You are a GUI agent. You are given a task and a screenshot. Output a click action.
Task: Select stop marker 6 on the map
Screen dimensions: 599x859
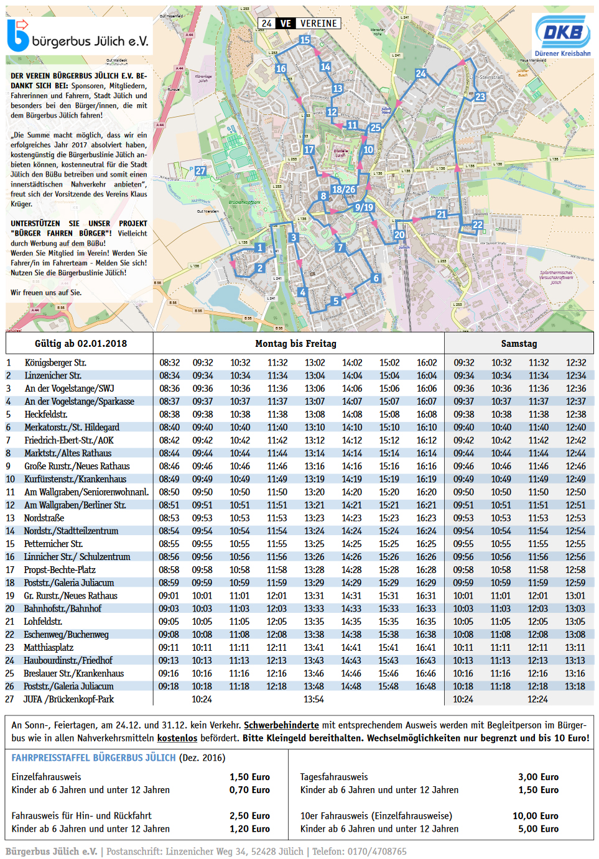coord(376,278)
